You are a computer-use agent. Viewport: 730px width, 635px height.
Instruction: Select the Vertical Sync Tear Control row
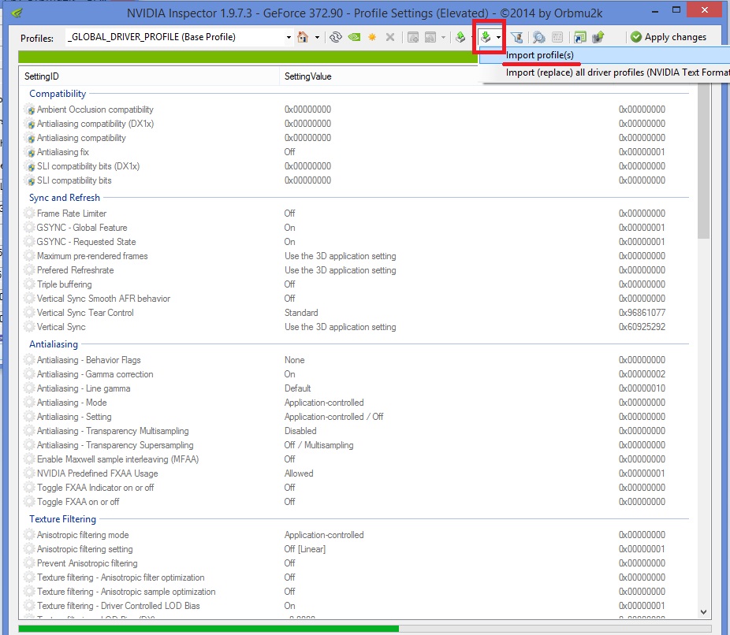(x=358, y=313)
